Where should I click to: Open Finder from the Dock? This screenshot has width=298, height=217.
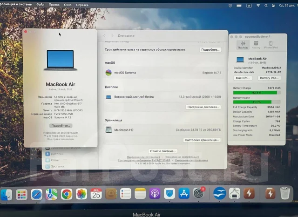(x=6, y=195)
